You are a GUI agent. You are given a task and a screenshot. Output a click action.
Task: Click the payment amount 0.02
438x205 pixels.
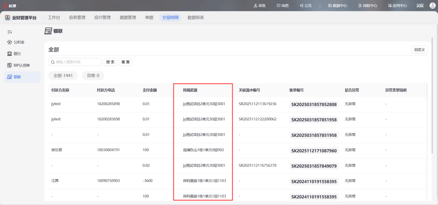click(146, 165)
